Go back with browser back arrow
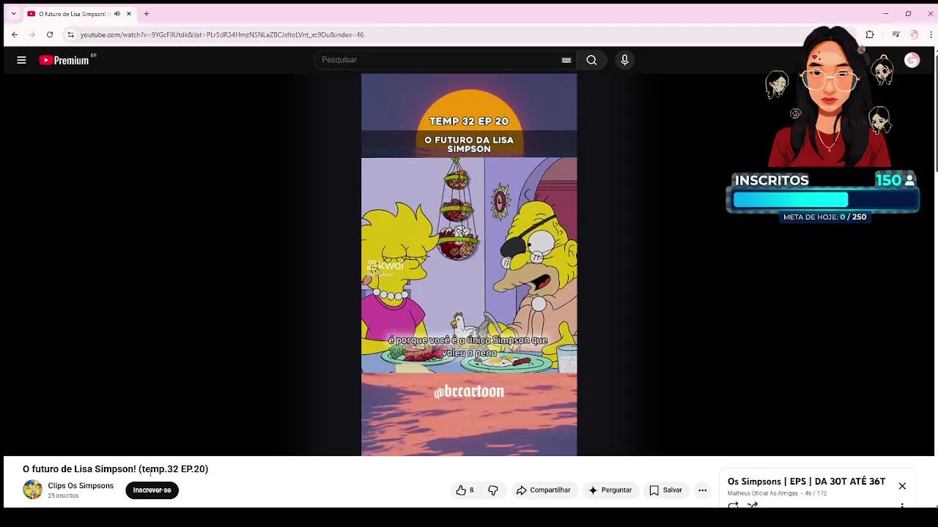 pyautogui.click(x=15, y=34)
